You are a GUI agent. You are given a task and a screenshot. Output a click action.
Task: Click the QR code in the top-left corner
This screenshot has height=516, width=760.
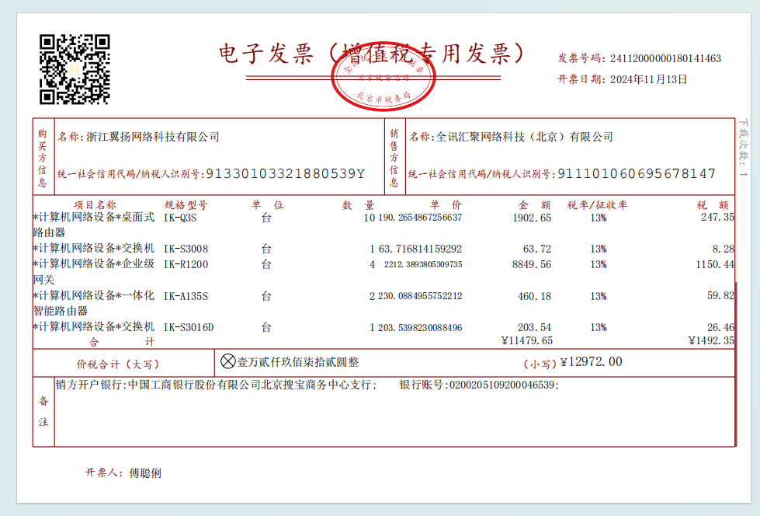coord(75,69)
